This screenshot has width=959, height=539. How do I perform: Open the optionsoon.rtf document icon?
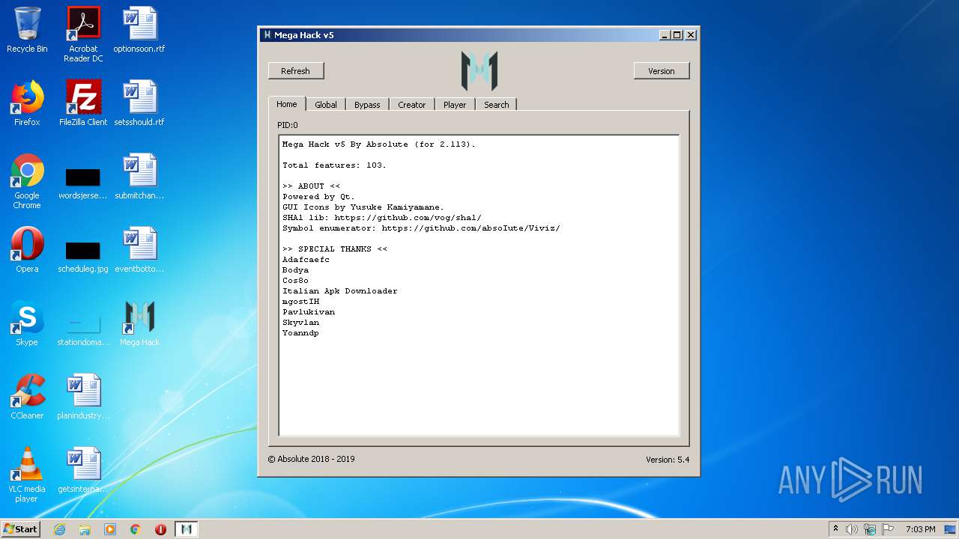click(139, 30)
